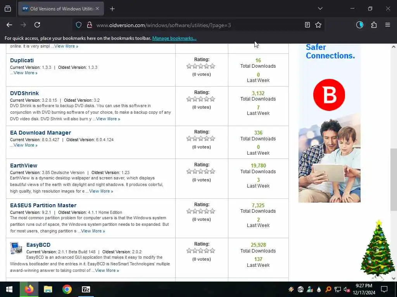
Task: Open the EASEUS Partition Master link
Action: tap(43, 205)
